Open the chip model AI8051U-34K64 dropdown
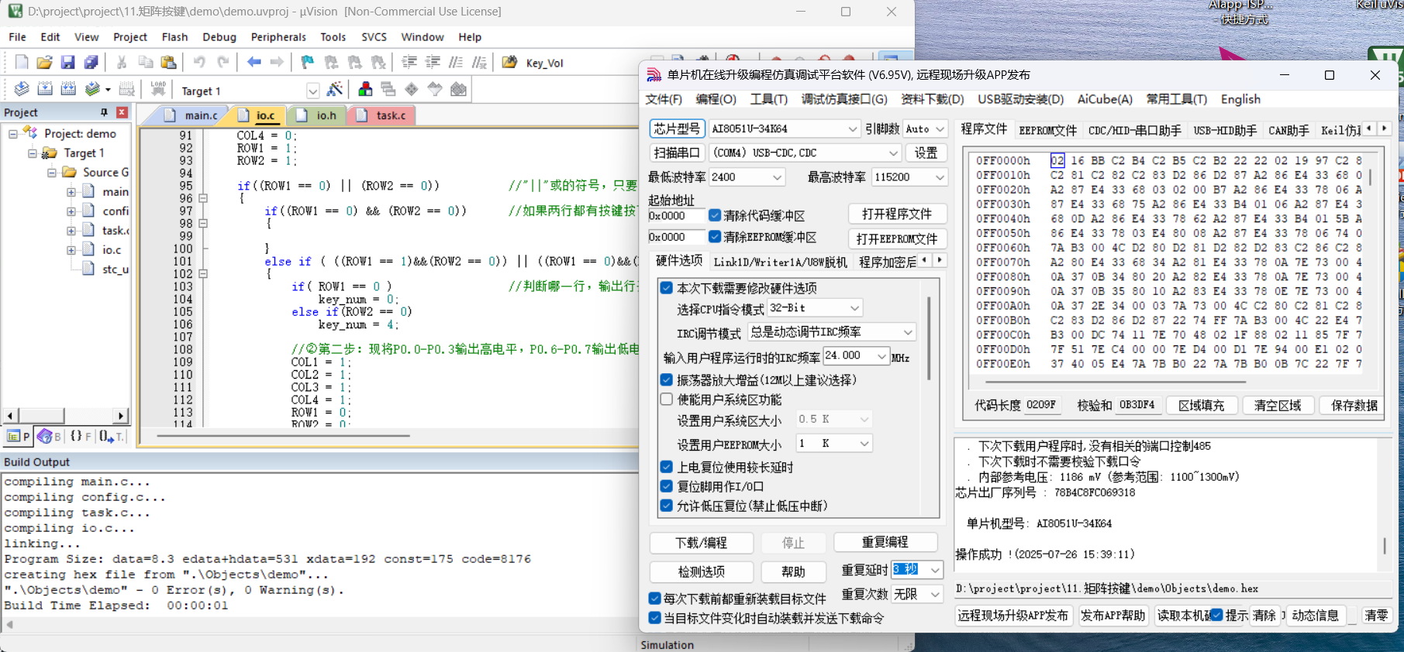 click(784, 129)
